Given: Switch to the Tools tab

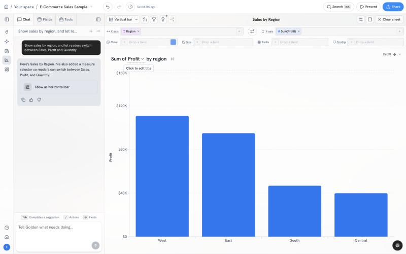Looking at the screenshot, I should pyautogui.click(x=66, y=19).
